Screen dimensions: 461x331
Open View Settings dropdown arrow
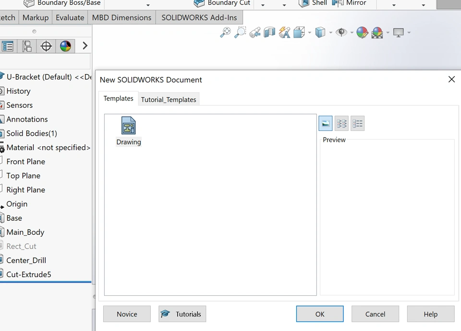click(409, 33)
